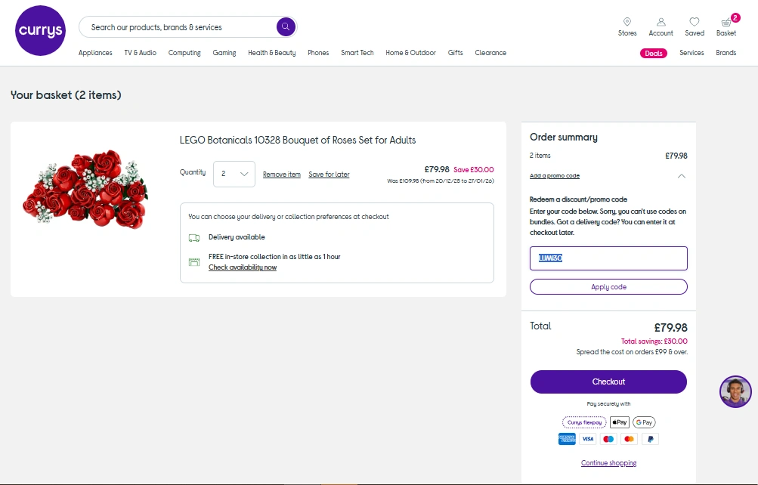Click the search magnifier icon

click(x=285, y=27)
